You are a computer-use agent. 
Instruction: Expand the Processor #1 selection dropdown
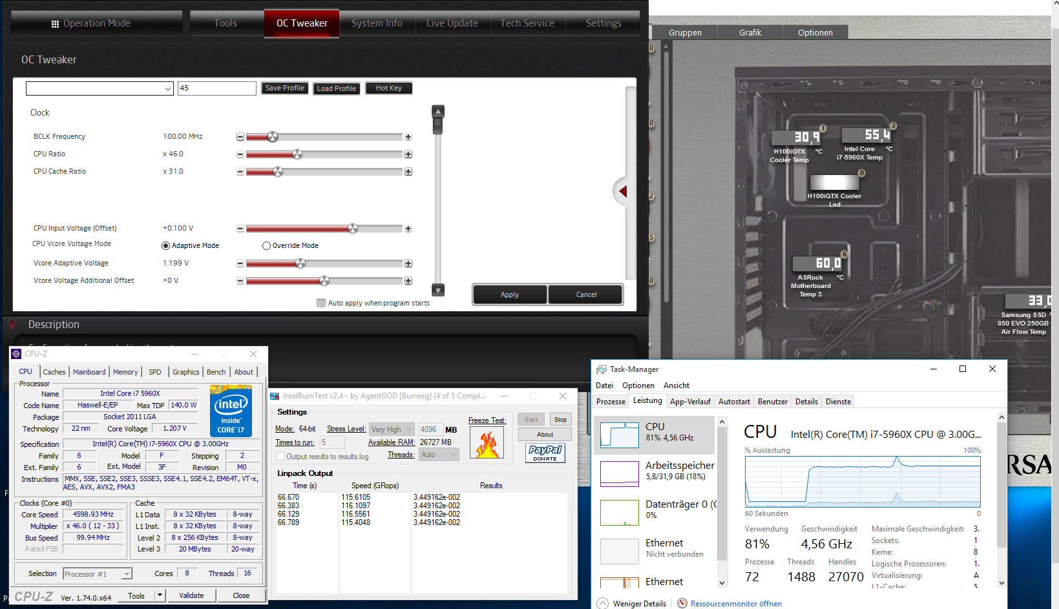coord(127,574)
